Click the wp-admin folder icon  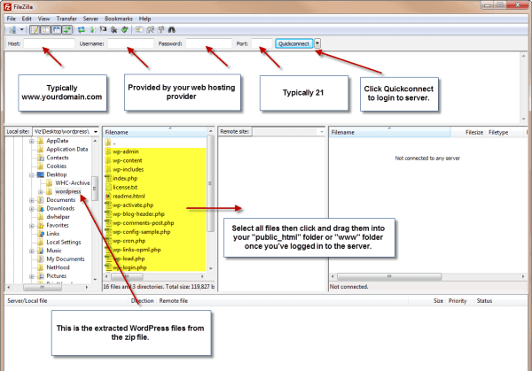click(108, 151)
